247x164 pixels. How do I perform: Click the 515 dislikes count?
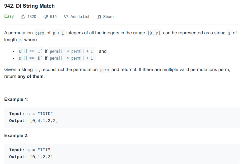(53, 17)
